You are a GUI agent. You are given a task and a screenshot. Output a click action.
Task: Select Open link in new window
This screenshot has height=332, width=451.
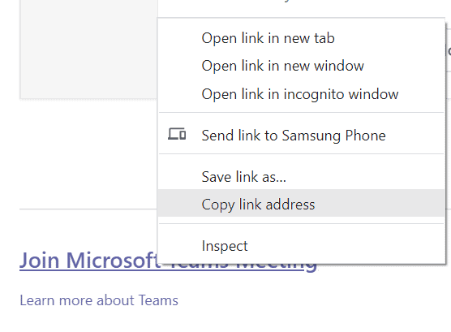[301, 66]
